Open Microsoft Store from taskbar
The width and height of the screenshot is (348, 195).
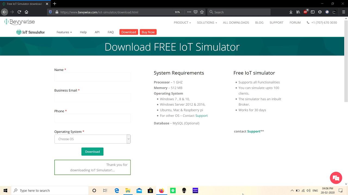tap(150, 191)
